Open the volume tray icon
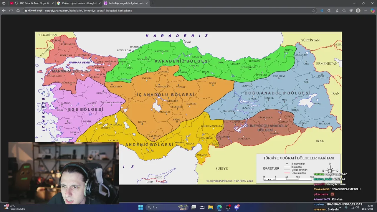This screenshot has height=212, width=377. (x=357, y=207)
